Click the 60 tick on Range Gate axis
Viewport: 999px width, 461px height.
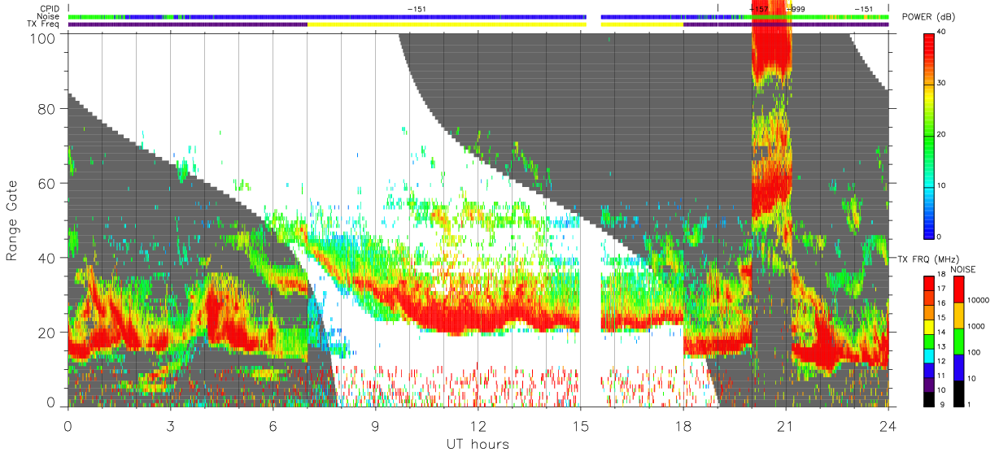[x=47, y=184]
